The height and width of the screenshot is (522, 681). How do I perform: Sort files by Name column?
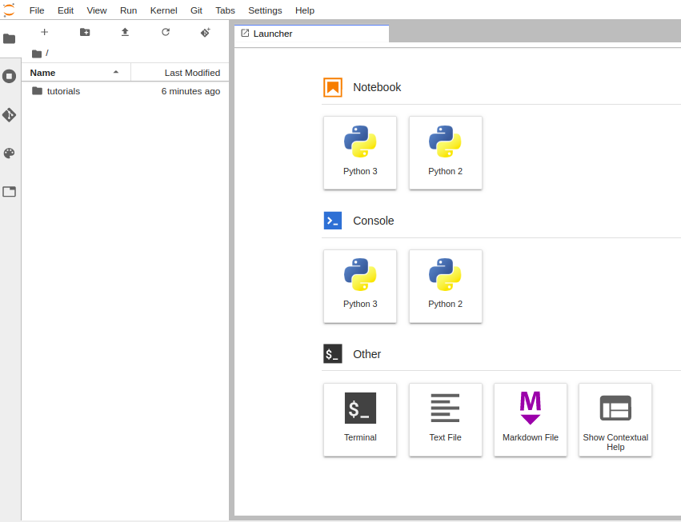76,73
